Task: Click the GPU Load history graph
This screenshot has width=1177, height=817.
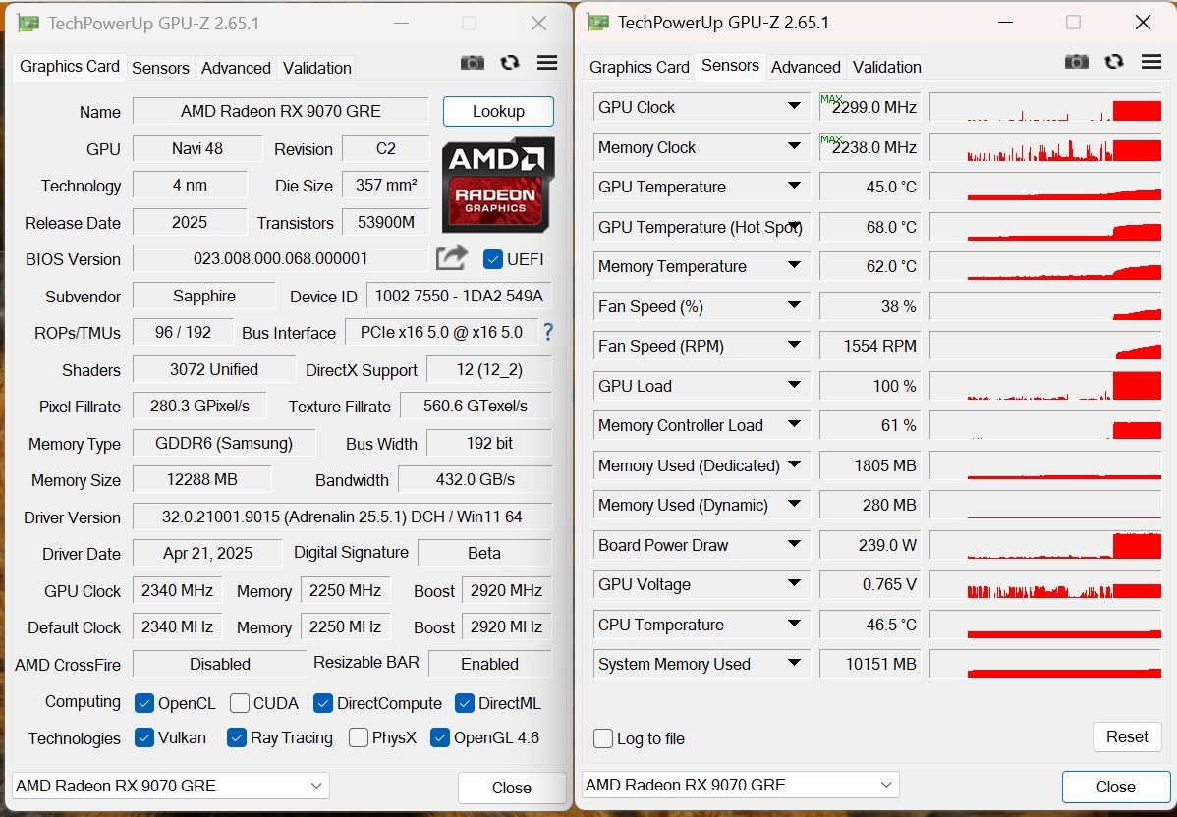Action: (x=1045, y=386)
